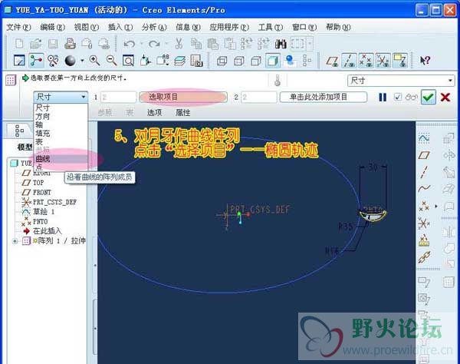Image resolution: width=460 pixels, height=364 pixels.
Task: Open the 编辑(E) menu
Action: [52, 28]
